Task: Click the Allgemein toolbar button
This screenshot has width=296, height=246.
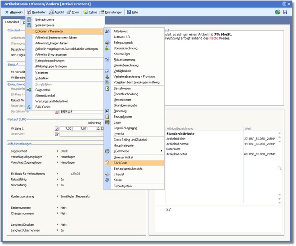Action: [13, 12]
